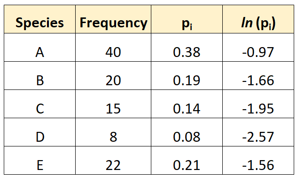Select the frequency value 22

point(113,161)
